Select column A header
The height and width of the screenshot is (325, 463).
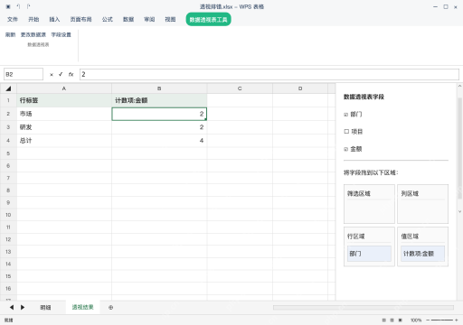(64, 88)
